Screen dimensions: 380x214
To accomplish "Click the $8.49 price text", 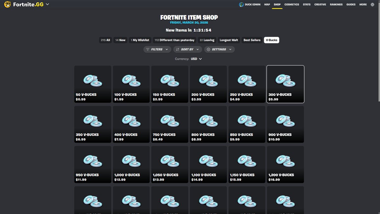I will (158, 139).
